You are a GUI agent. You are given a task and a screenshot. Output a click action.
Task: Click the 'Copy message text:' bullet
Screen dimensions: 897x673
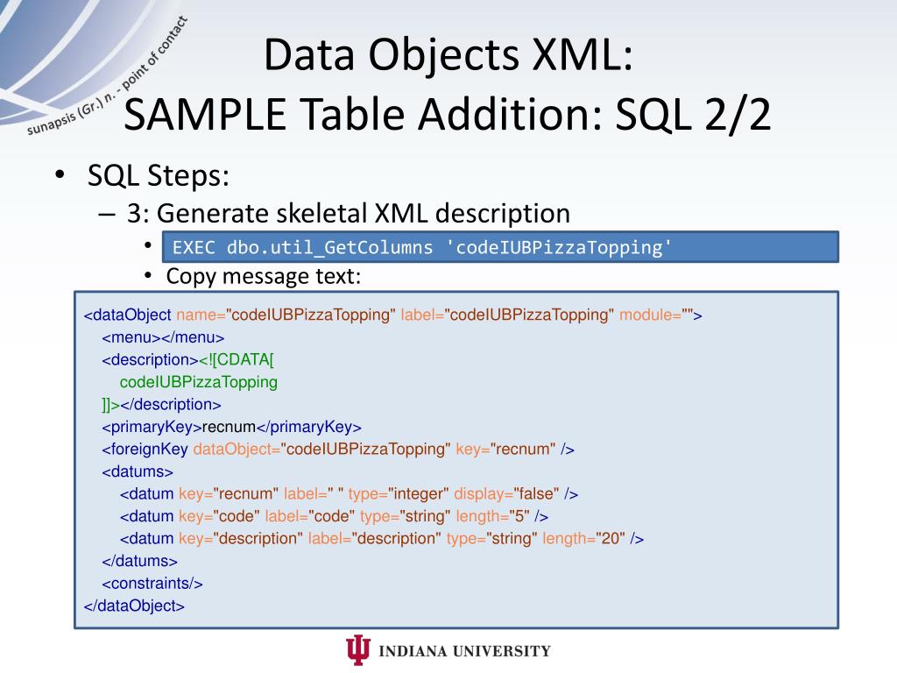pos(263,276)
